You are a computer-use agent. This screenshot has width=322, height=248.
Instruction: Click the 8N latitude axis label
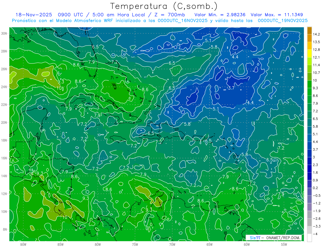[x=5, y=229]
